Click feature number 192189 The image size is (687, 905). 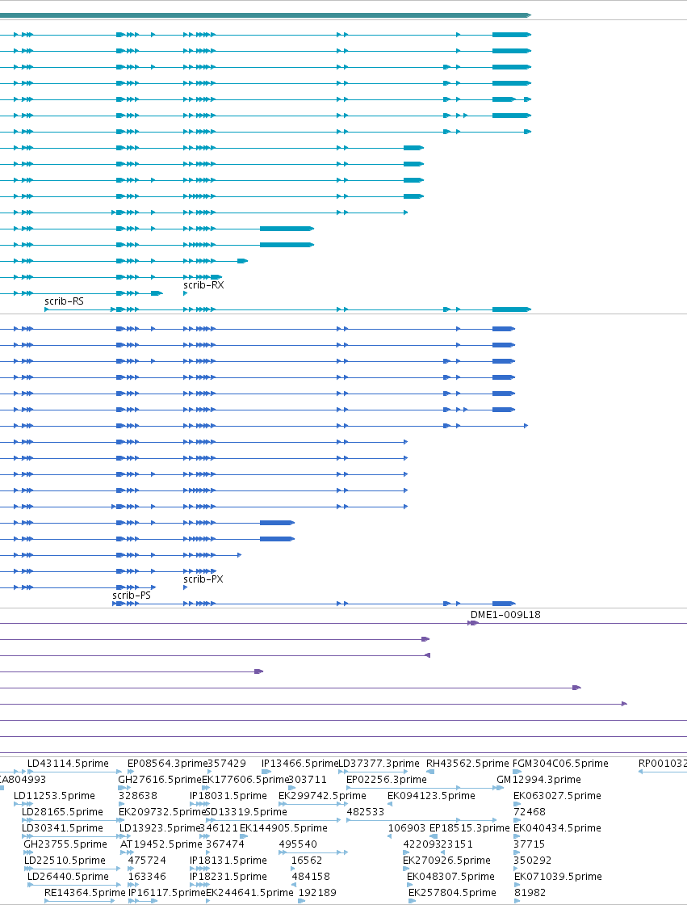click(x=317, y=893)
